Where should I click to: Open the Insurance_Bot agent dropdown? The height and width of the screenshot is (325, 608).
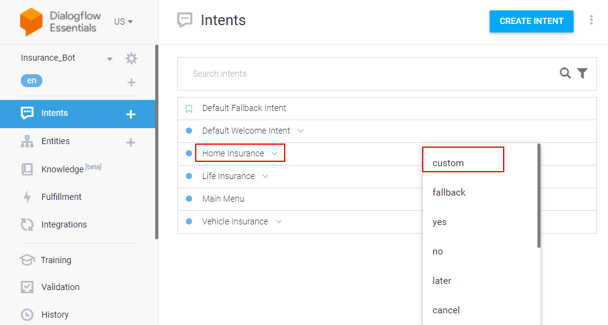(110, 59)
